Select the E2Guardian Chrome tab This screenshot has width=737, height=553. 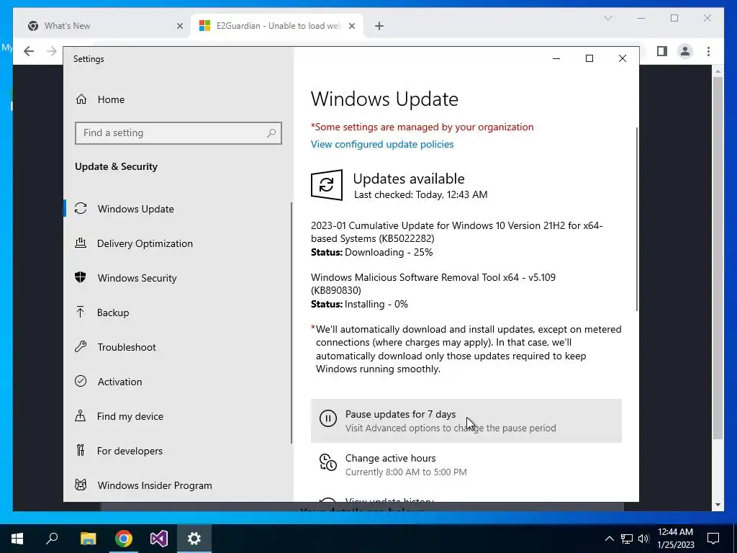[279, 26]
